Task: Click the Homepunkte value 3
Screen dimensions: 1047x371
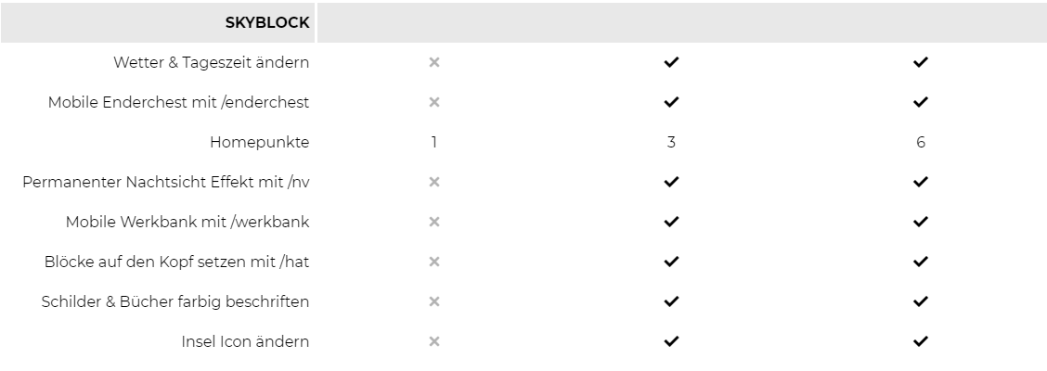Action: click(671, 142)
